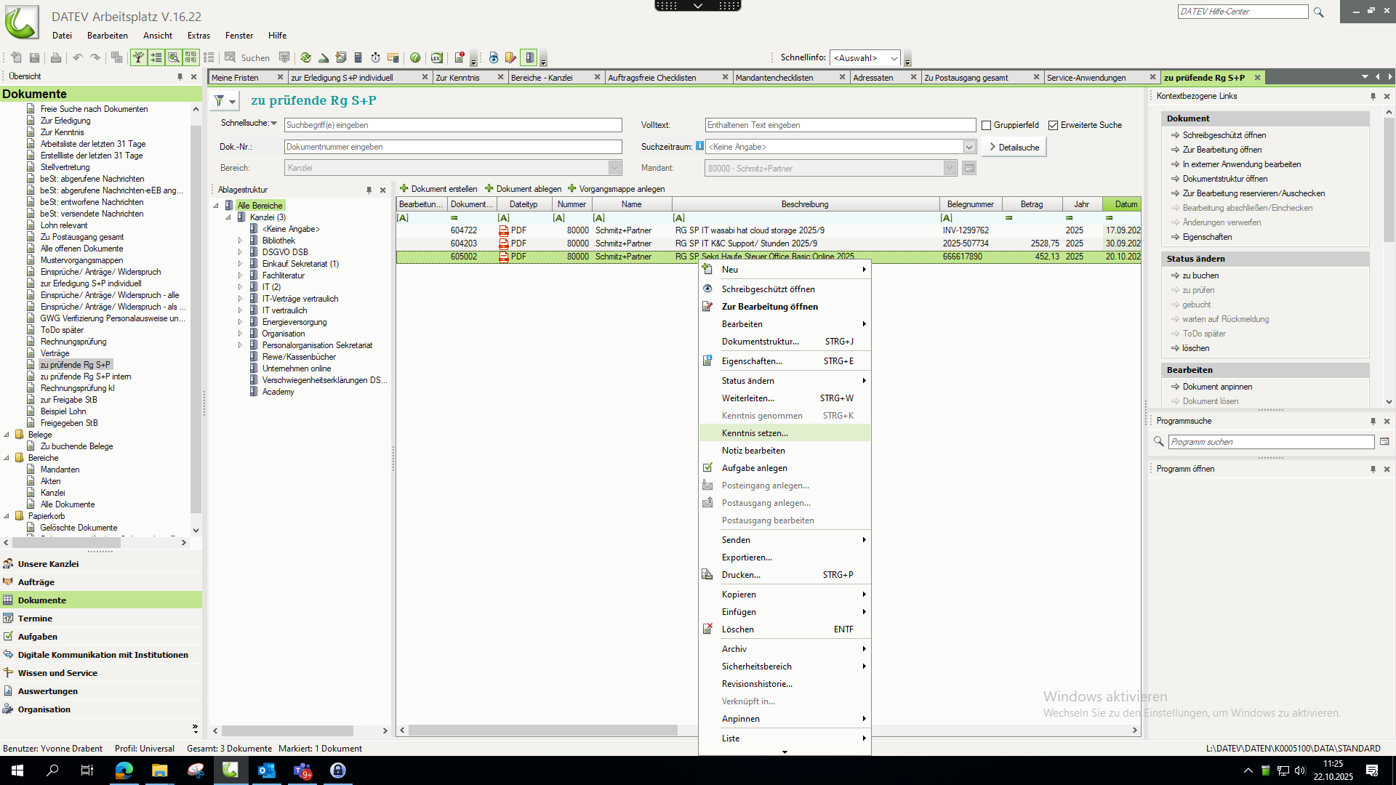Toggle the tree structure view icon
This screenshot has height=785, width=1396.
(x=138, y=57)
